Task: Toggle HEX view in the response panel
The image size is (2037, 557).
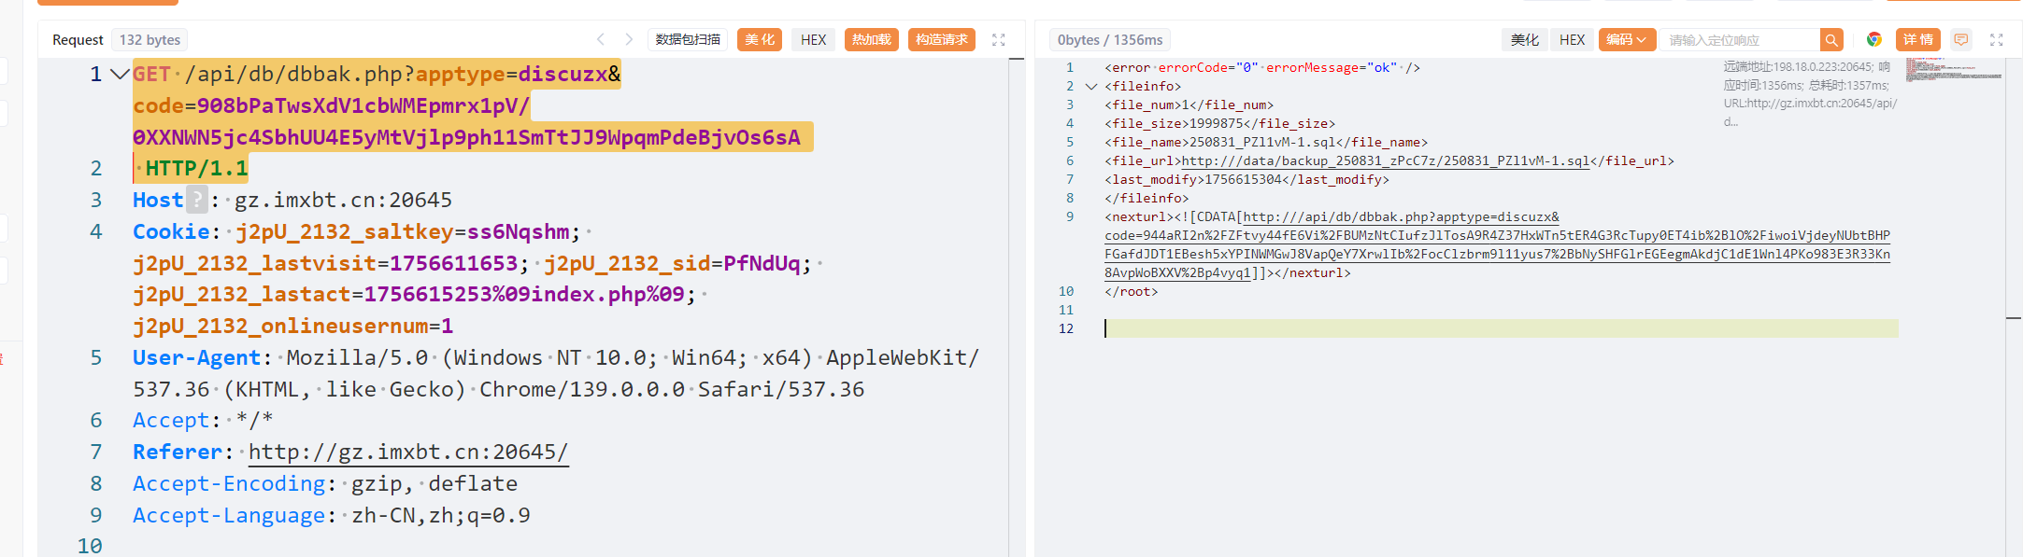Action: click(1572, 39)
